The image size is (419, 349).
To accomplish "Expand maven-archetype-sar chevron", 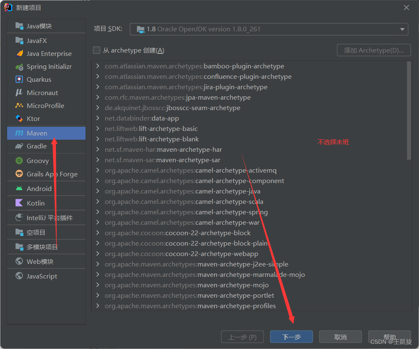I will coord(98,160).
